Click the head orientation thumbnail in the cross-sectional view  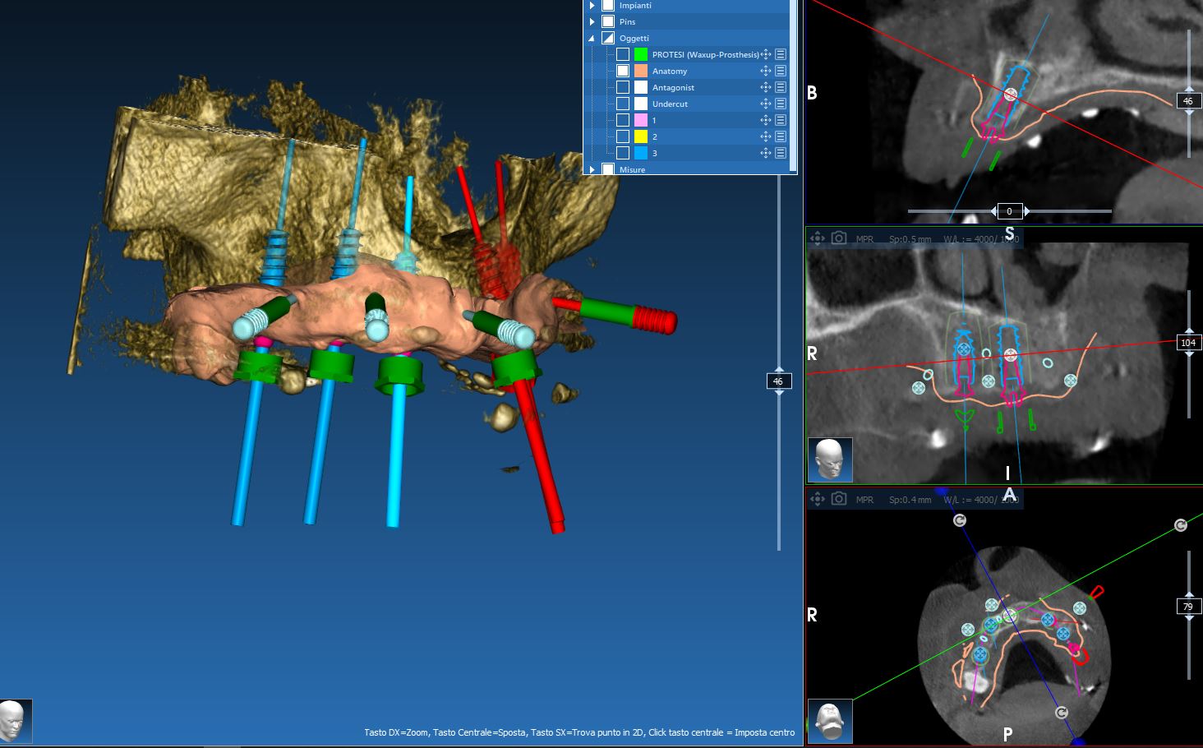click(x=832, y=459)
